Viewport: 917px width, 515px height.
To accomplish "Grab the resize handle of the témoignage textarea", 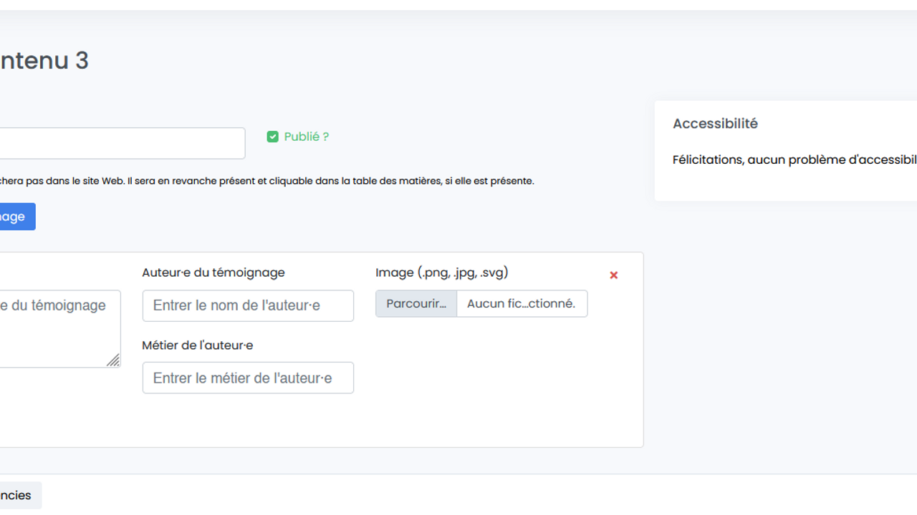I will pos(113,361).
